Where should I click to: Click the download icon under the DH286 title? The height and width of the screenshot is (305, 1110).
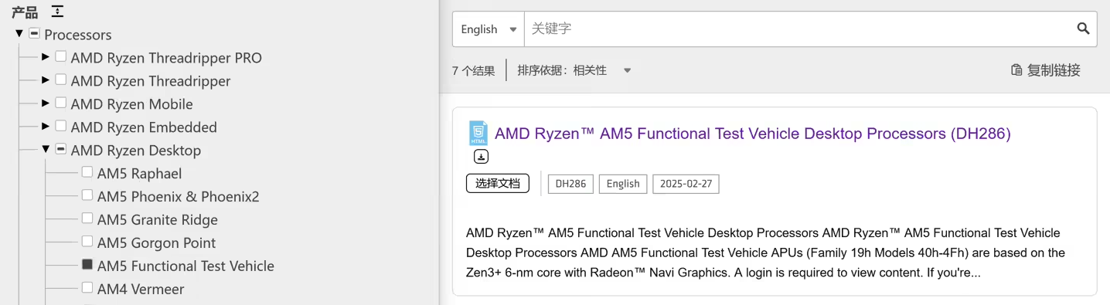pyautogui.click(x=481, y=157)
